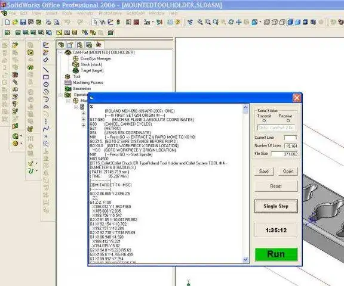Click the Shaded With Edges display icon
Image resolution: width=344 pixels, height=286 pixels.
click(x=290, y=22)
